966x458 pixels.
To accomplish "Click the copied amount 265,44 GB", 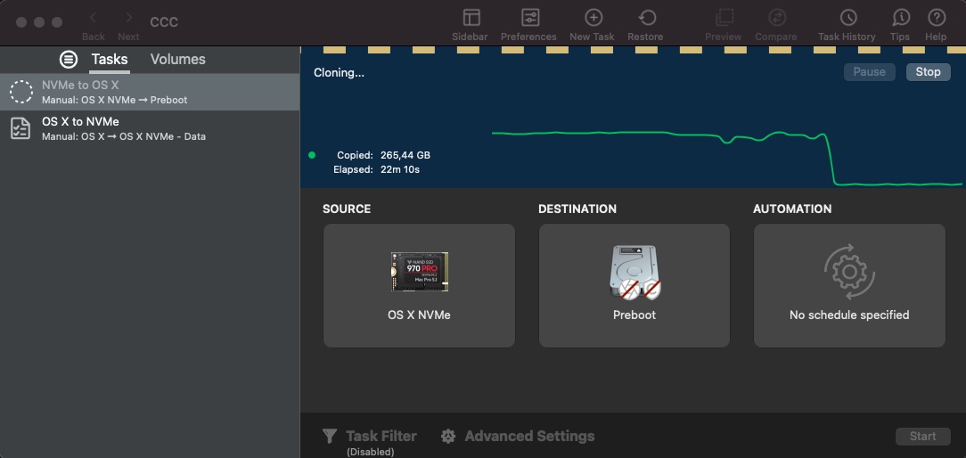I will [x=405, y=155].
